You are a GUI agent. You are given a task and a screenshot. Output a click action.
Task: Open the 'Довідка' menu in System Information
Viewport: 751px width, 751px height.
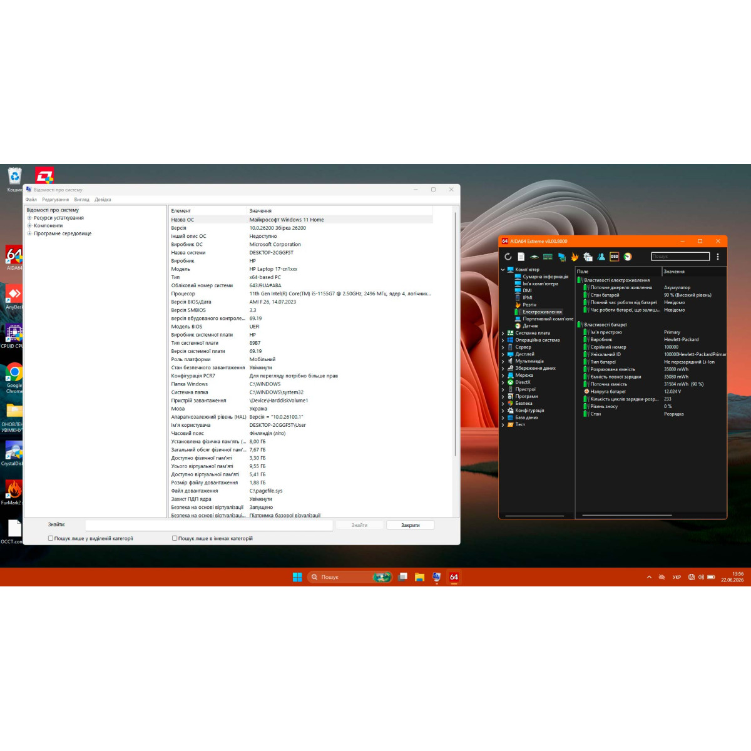click(x=103, y=200)
